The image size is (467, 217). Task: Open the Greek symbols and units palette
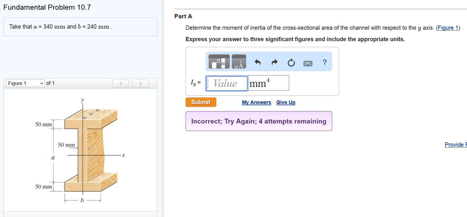tap(239, 62)
